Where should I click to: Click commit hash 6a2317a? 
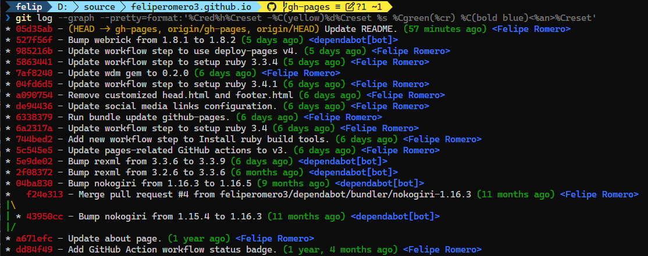tap(34, 128)
